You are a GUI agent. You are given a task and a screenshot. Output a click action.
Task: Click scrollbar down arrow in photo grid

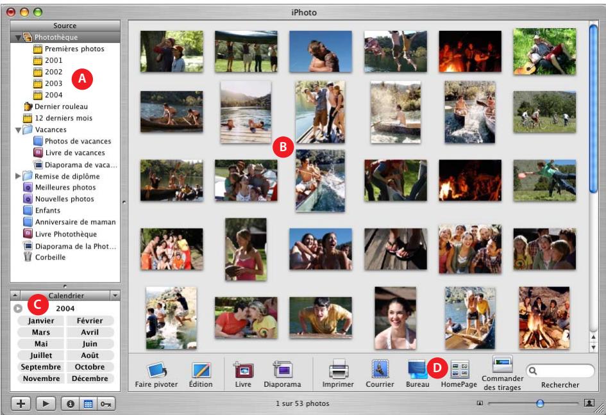pos(593,348)
